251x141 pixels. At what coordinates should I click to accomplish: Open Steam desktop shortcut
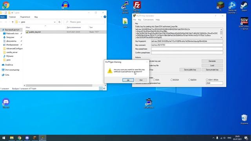point(244,6)
